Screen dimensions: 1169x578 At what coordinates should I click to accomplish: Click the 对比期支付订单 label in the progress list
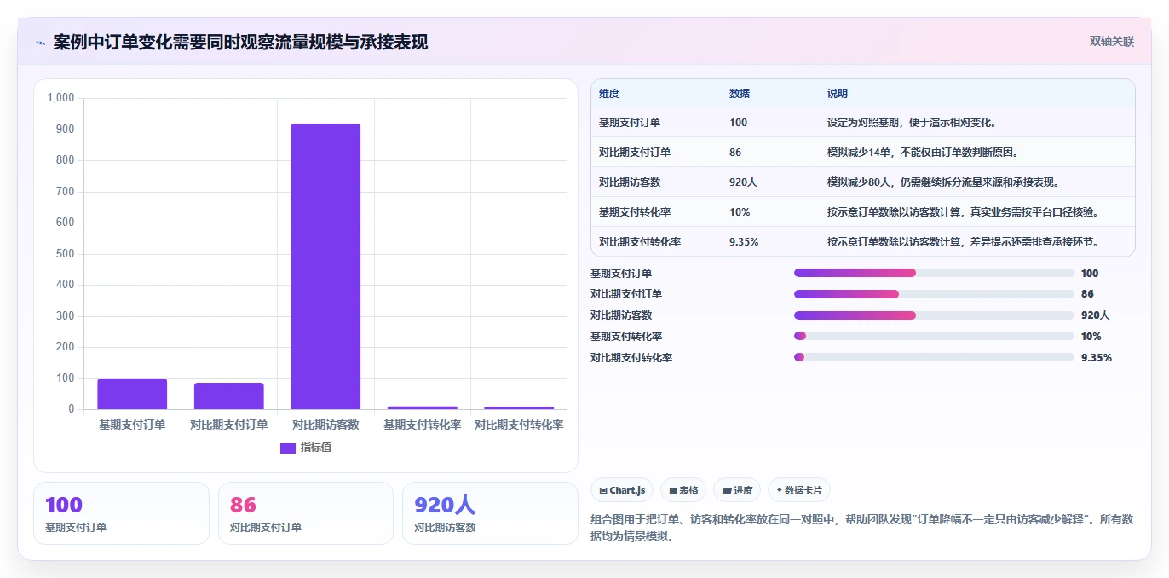(626, 294)
